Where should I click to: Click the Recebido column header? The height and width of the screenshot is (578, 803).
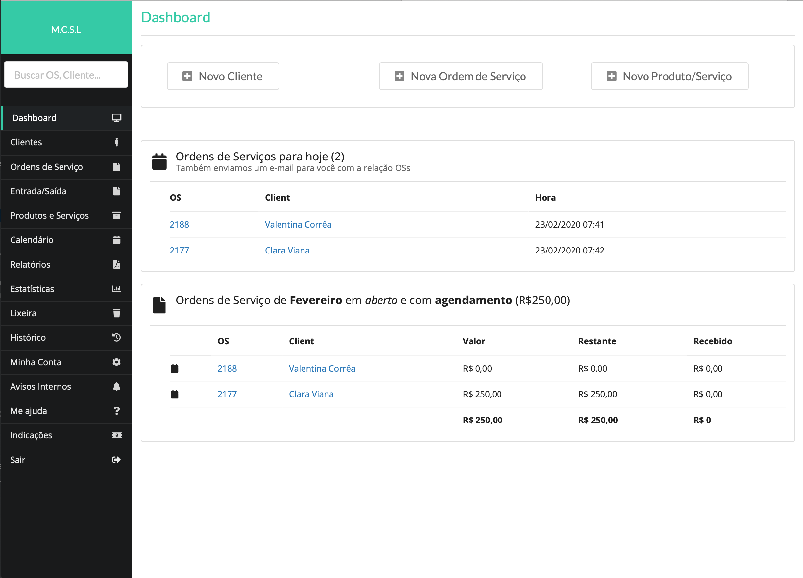tap(713, 341)
